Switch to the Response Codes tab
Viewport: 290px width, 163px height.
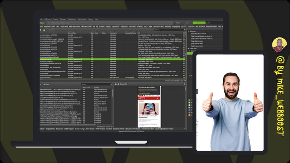pyautogui.click(x=50, y=27)
